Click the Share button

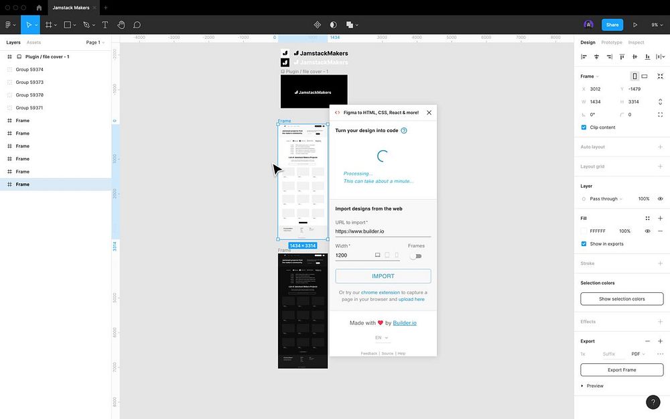pos(612,25)
